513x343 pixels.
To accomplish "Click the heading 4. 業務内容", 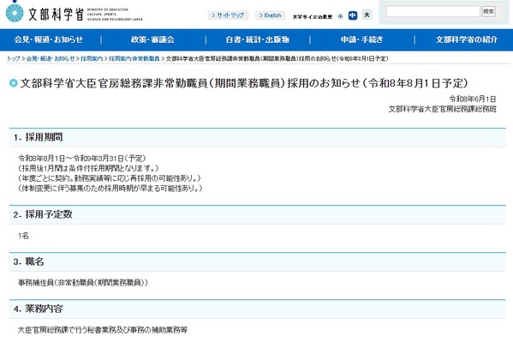I will pos(39,309).
